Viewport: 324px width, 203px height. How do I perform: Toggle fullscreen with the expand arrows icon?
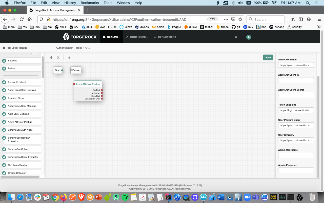[58, 58]
